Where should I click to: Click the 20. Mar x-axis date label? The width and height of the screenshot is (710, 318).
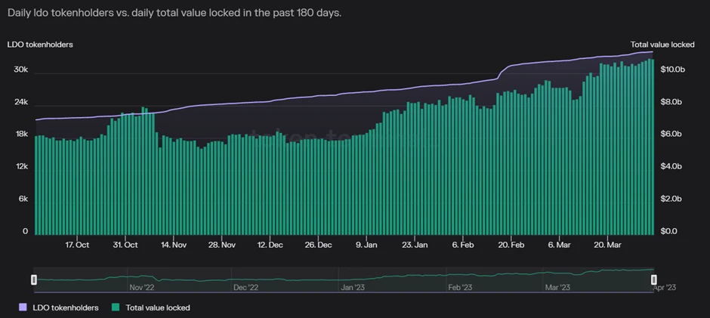click(607, 245)
